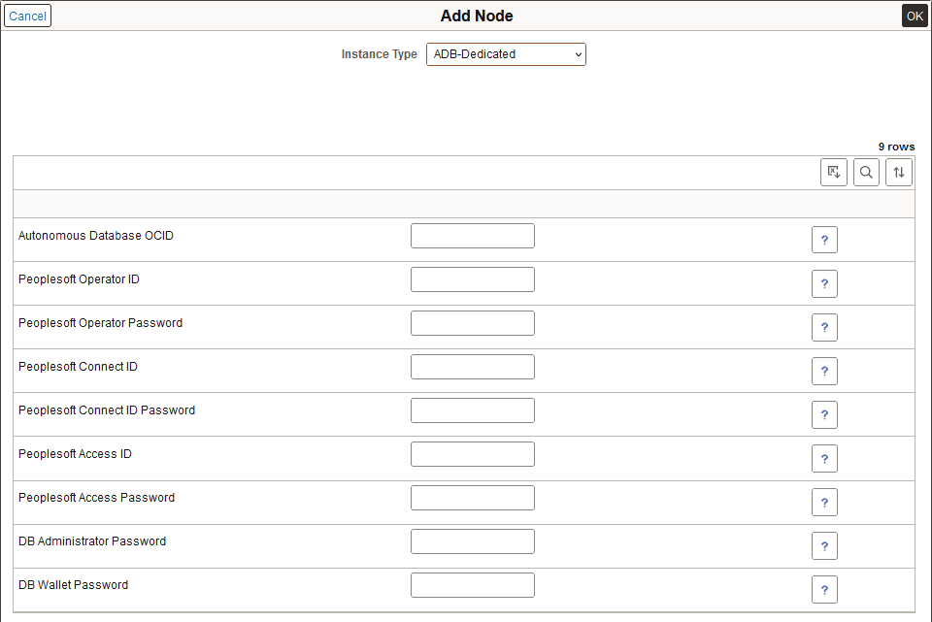This screenshot has width=932, height=622.
Task: Open help for DB Administrator Password
Action: tap(824, 545)
